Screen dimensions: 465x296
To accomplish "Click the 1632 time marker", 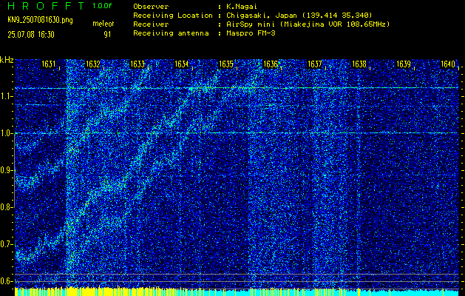I will point(93,64).
